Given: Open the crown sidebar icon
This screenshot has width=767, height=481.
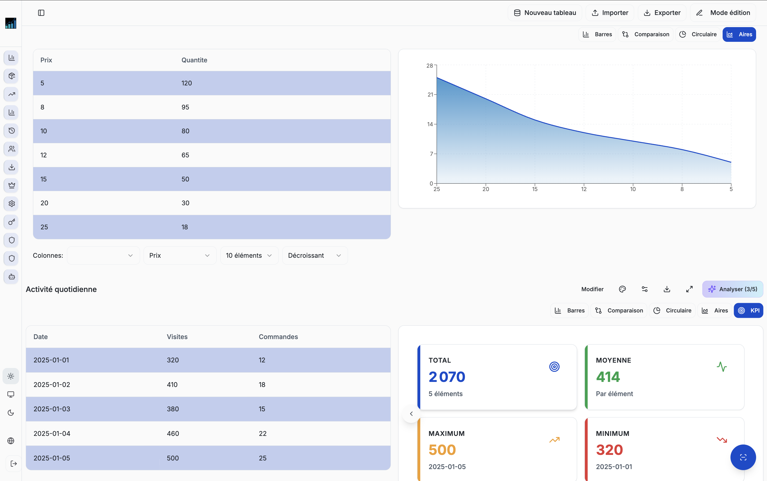Looking at the screenshot, I should point(11,186).
